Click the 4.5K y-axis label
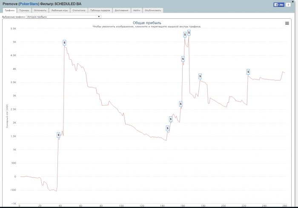Image resolution: width=298 pixels, height=208 pixels. [x=13, y=55]
